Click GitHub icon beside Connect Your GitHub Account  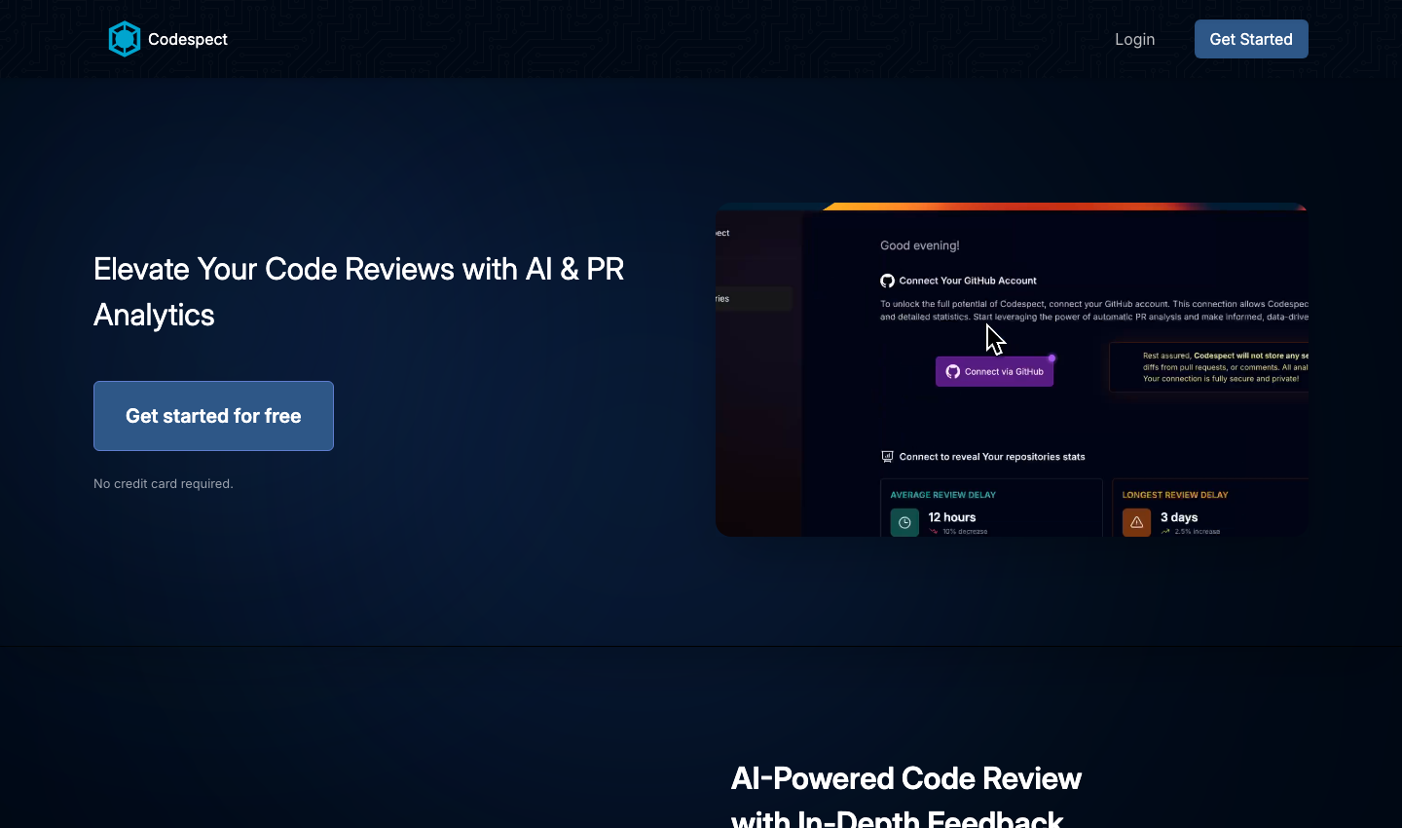tap(887, 281)
